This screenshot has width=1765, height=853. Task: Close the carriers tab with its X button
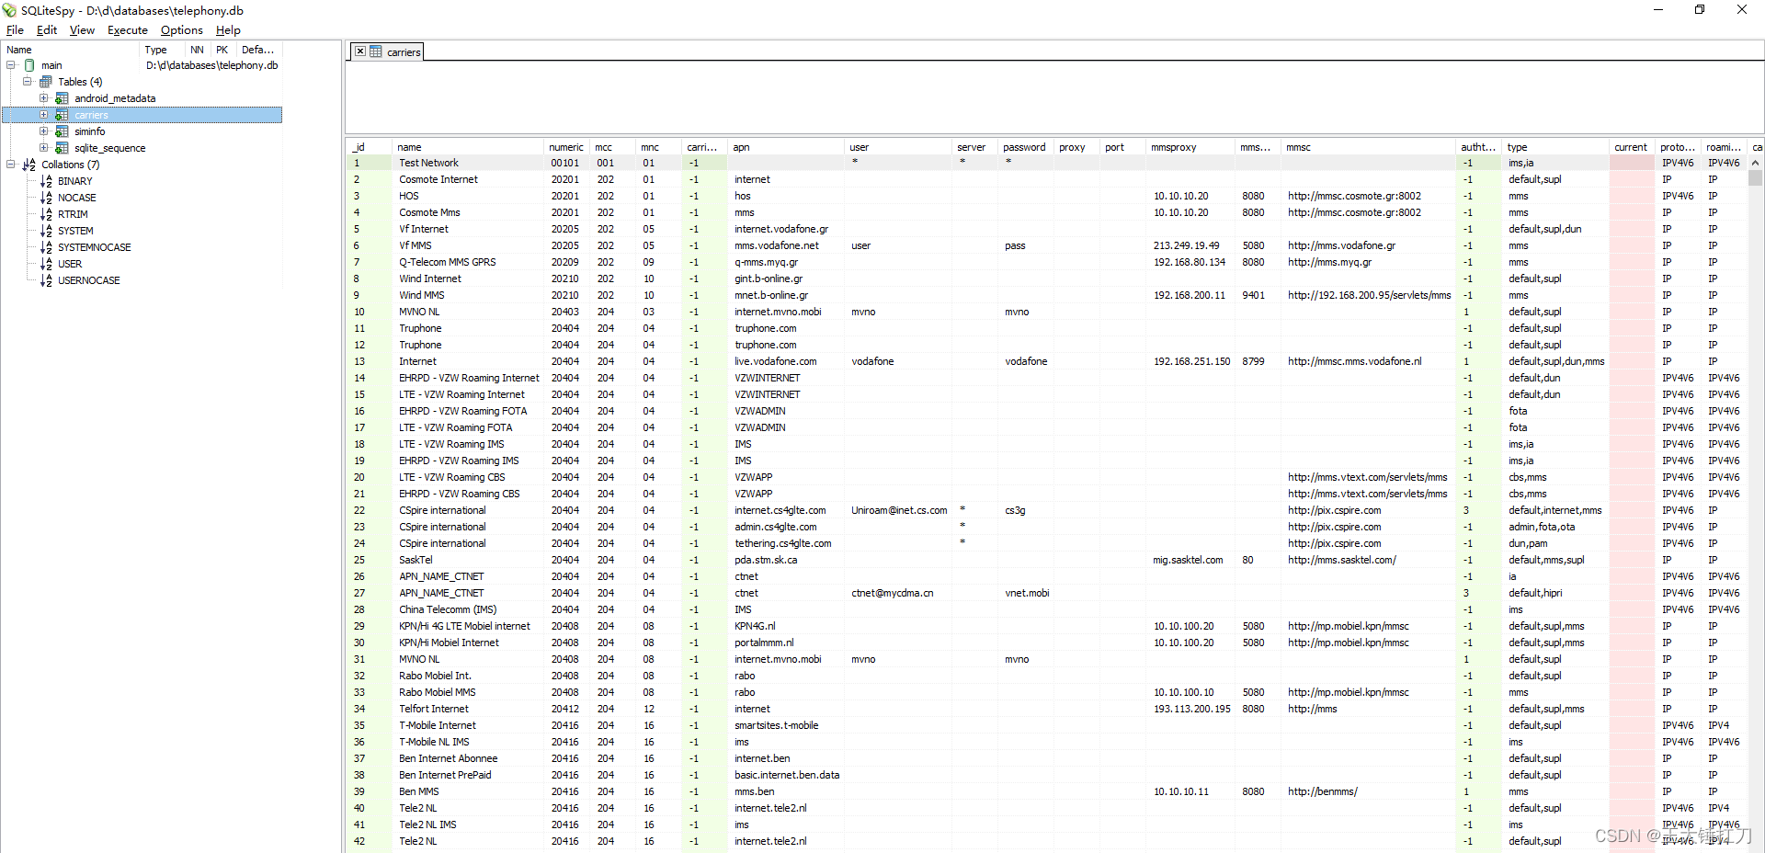360,51
